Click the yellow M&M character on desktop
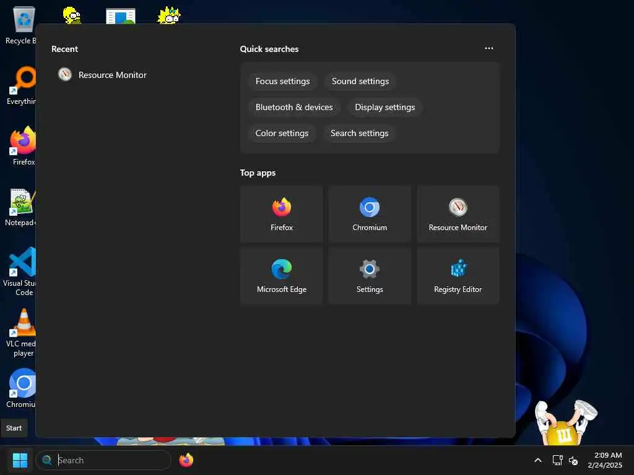 pos(565,422)
